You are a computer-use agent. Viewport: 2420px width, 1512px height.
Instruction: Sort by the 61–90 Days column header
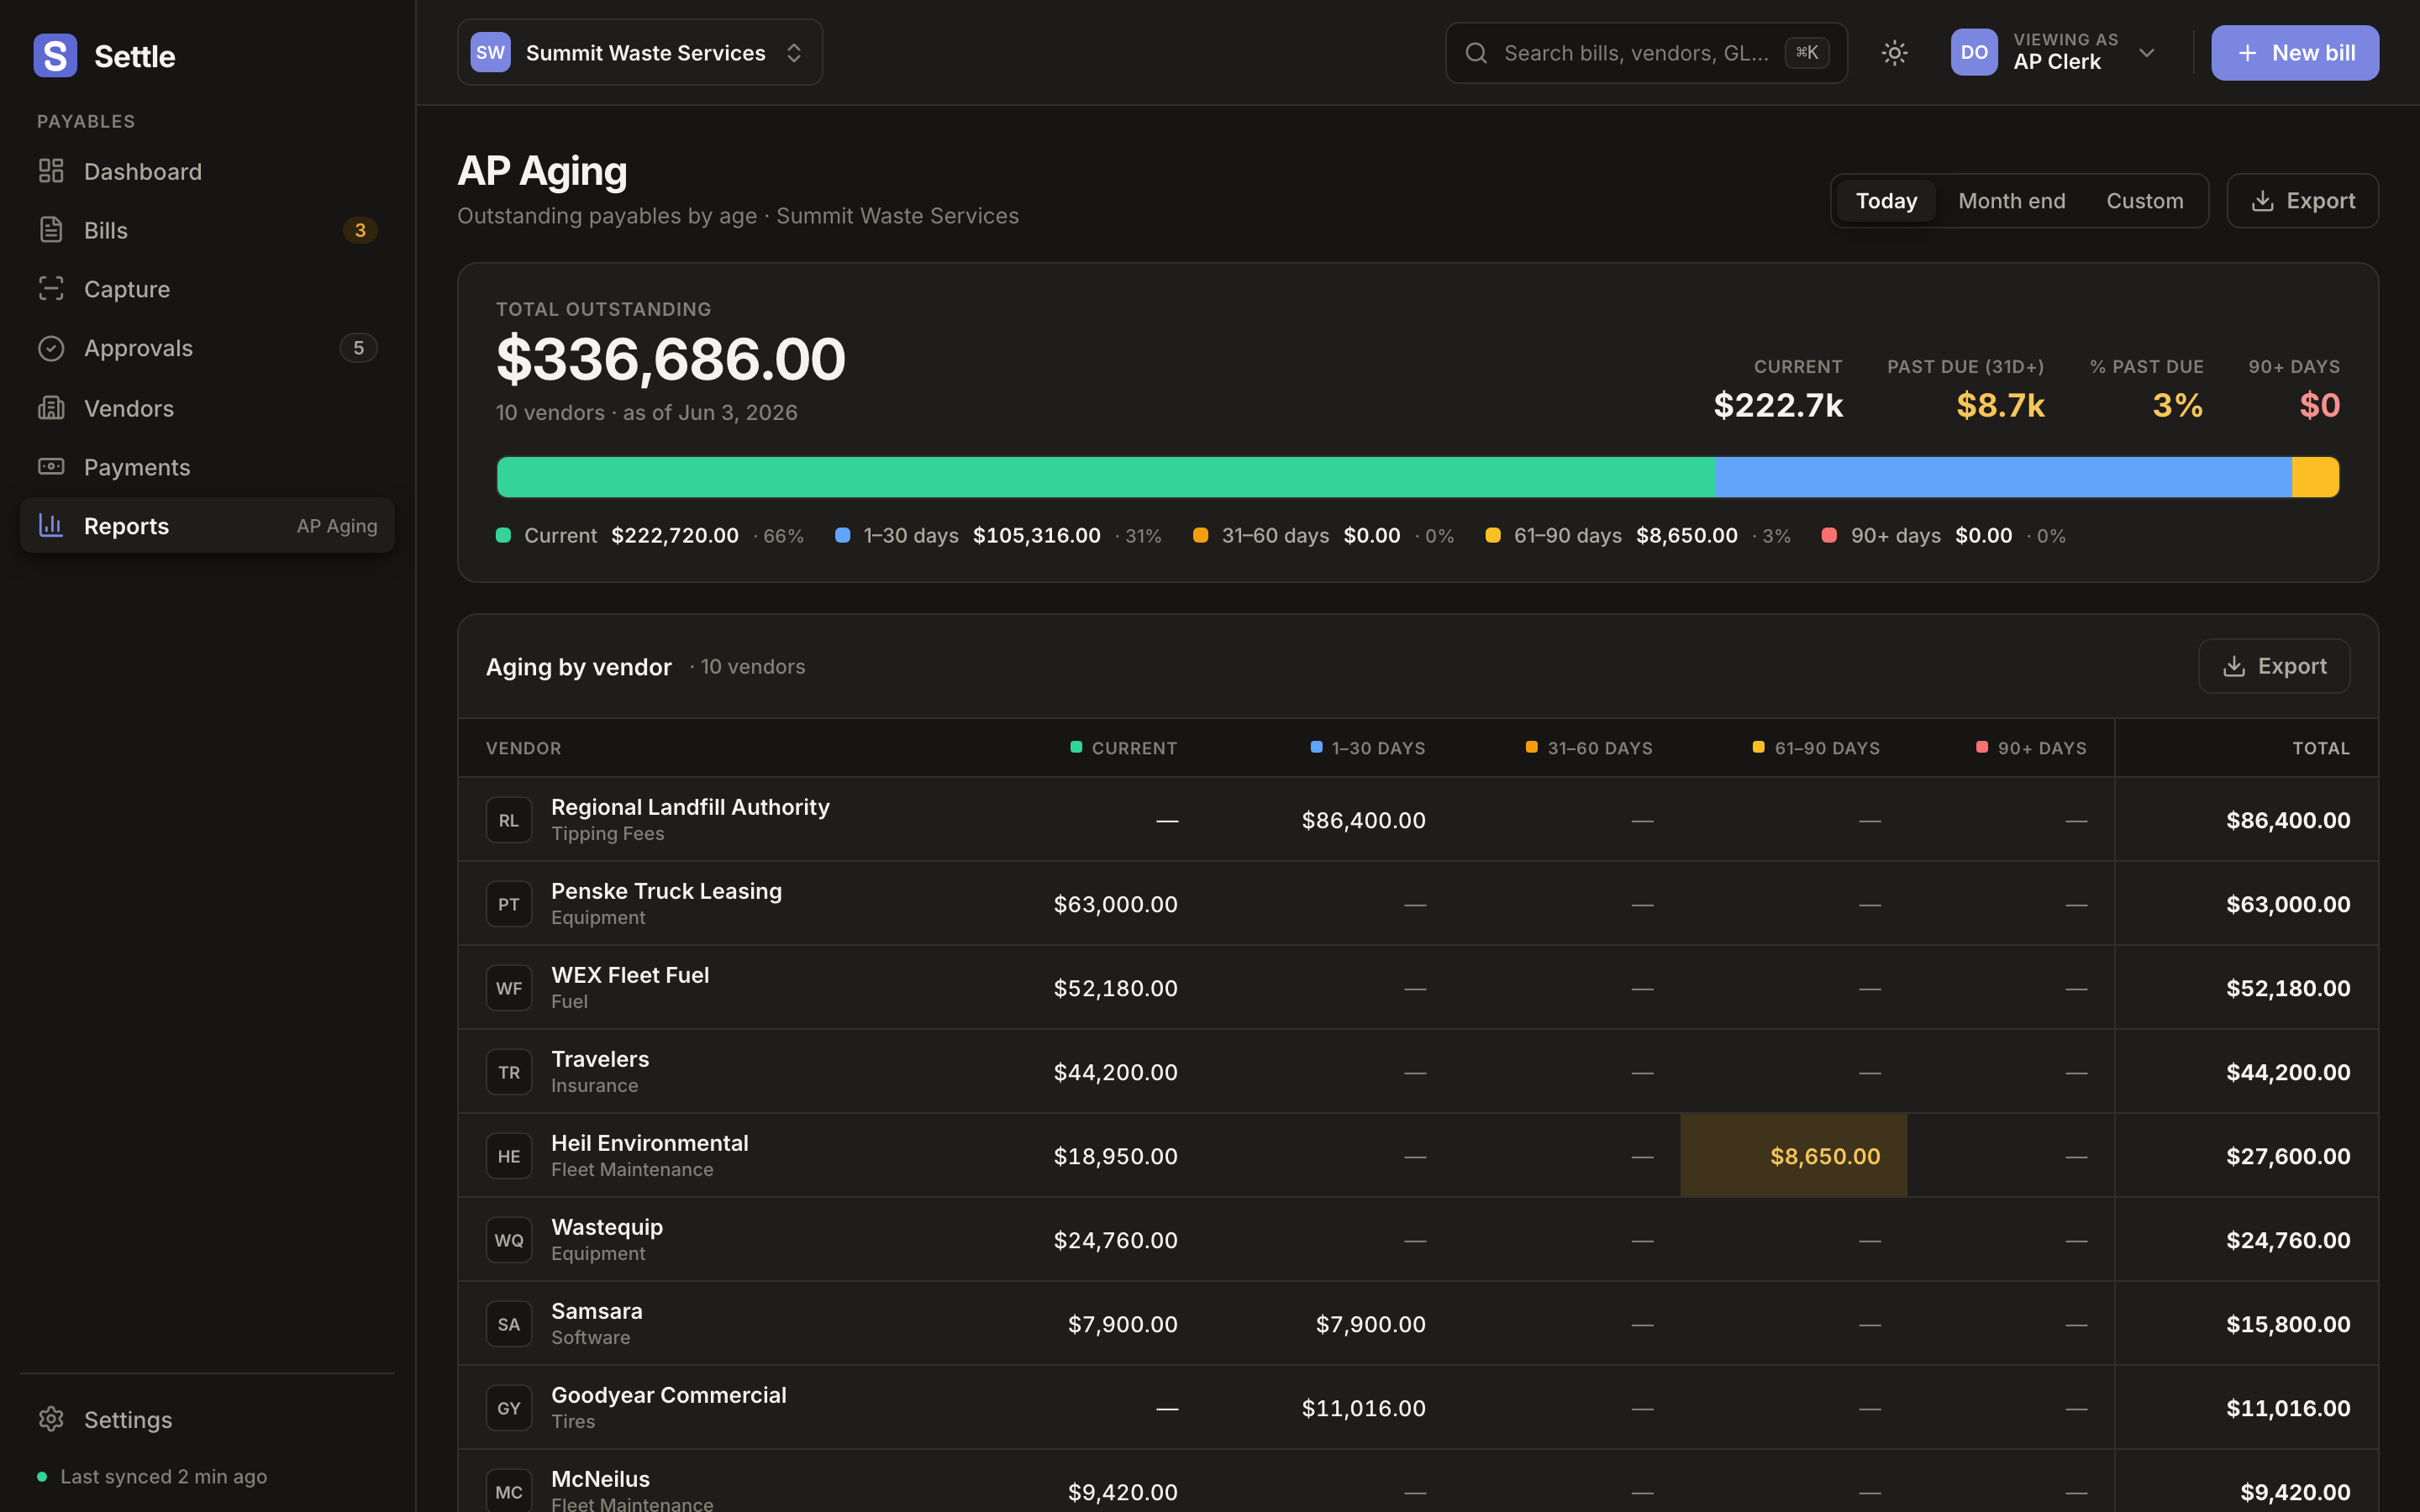(x=1816, y=748)
